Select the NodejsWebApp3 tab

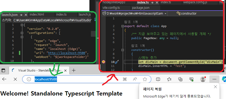coord(114,2)
